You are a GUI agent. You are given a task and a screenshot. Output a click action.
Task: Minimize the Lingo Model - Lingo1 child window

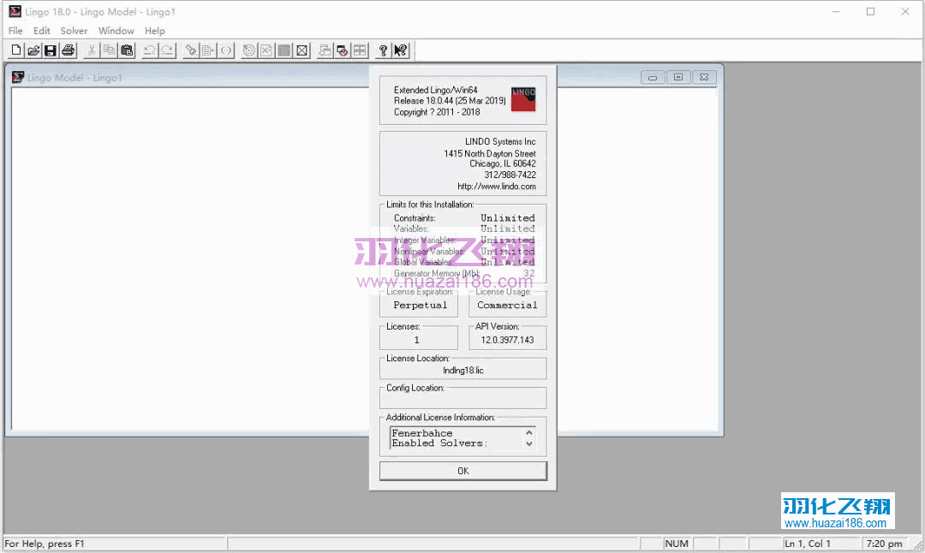(653, 77)
